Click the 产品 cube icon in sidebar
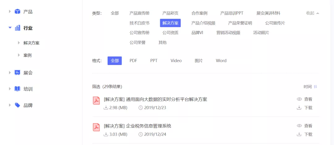Image resolution: width=334 pixels, height=145 pixels. 18,12
